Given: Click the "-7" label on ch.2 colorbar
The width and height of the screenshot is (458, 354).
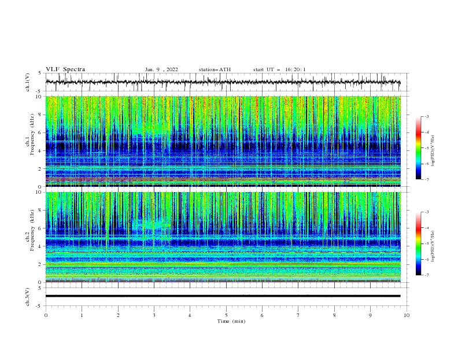Looking at the screenshot, I should click(x=426, y=275).
